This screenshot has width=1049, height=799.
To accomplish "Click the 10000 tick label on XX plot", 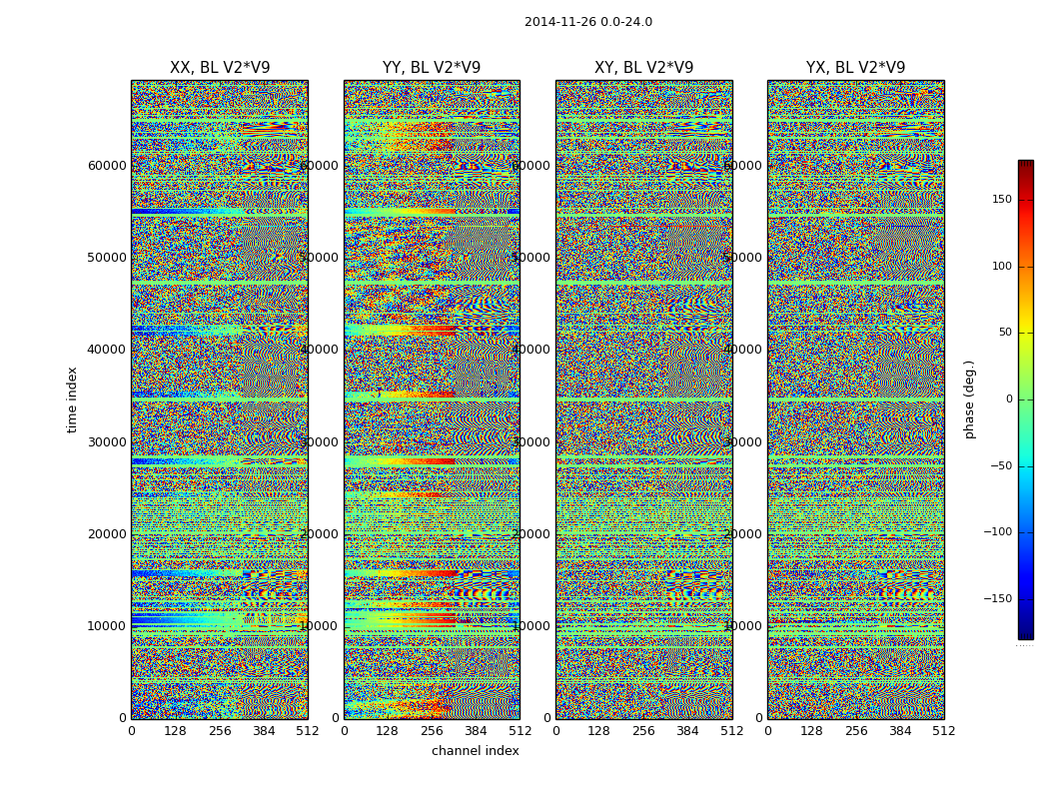I will [x=107, y=626].
